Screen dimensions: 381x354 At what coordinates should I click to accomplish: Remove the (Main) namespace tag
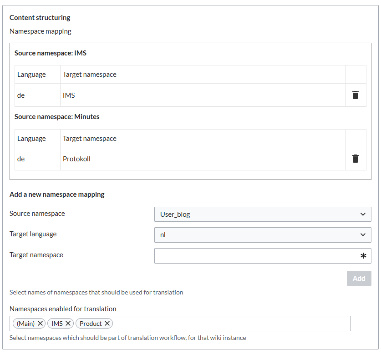coord(41,324)
